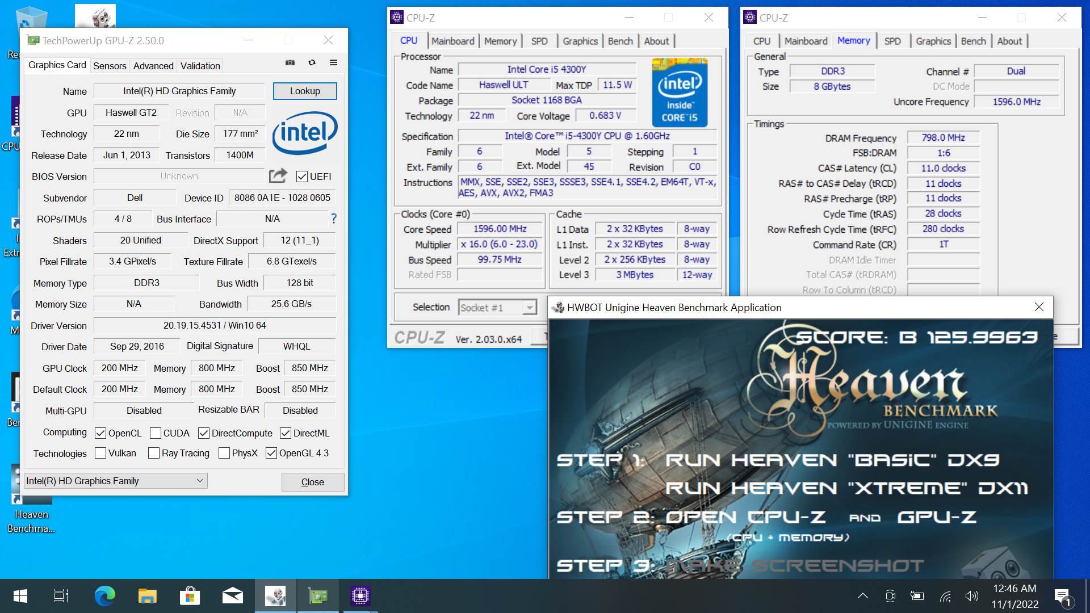
Task: Close the HWBOT Heaven Benchmark window
Action: pos(1039,307)
